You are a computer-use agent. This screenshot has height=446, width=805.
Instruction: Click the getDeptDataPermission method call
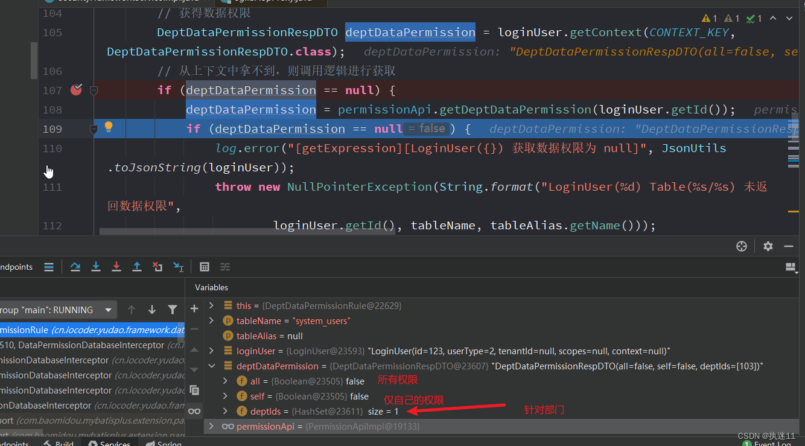515,109
